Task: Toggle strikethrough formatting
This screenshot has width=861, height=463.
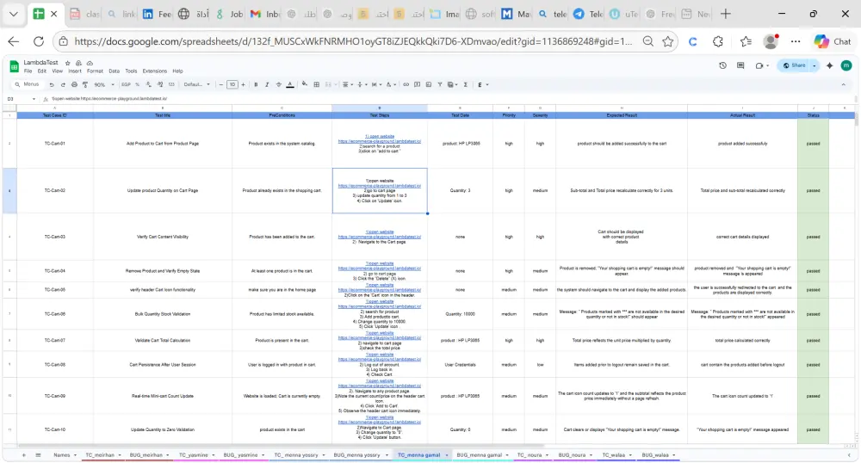Action: [x=278, y=84]
